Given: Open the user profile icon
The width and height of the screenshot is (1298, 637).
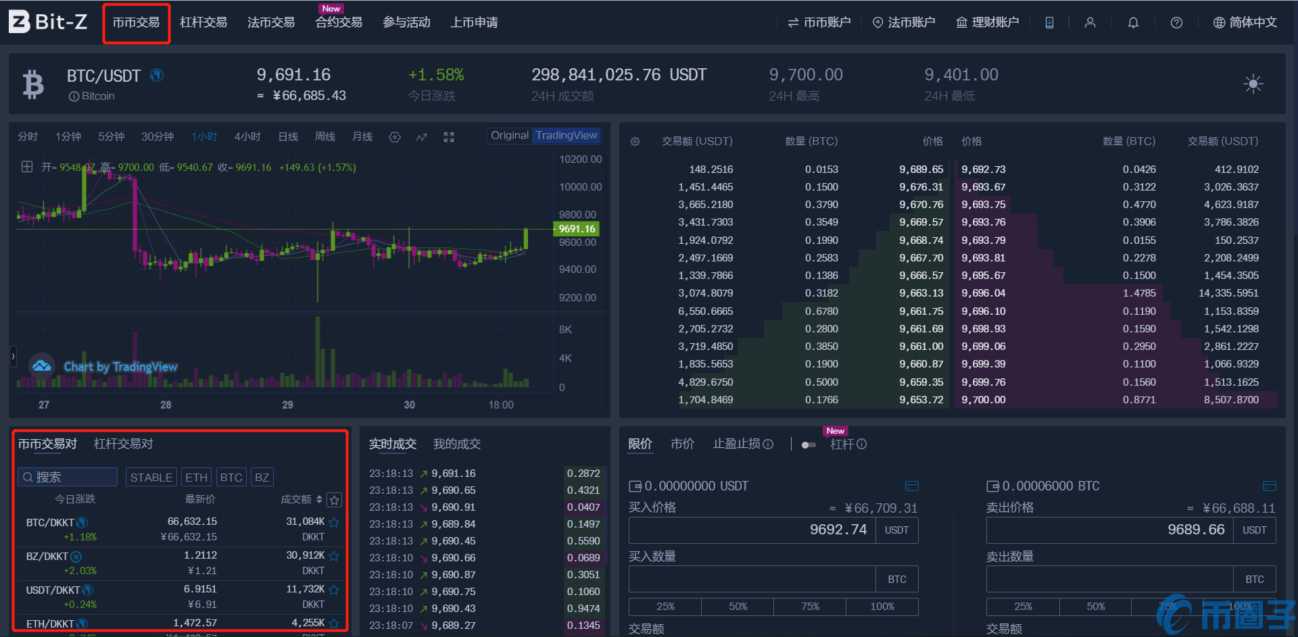Looking at the screenshot, I should (1090, 23).
